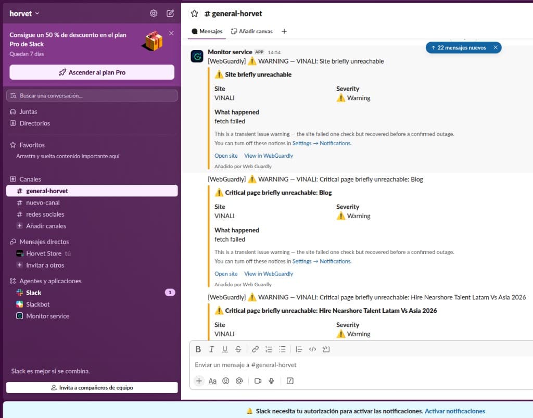The height and width of the screenshot is (418, 533).
Task: Open Settings → Notifications link in Blog alert
Action: pyautogui.click(x=322, y=261)
